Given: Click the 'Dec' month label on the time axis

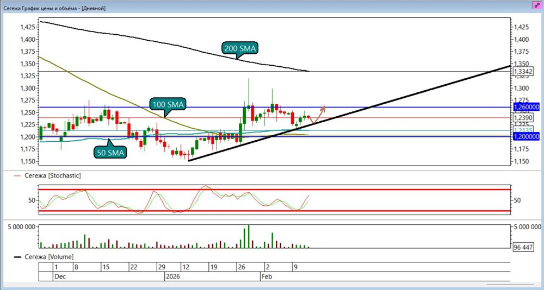Looking at the screenshot, I should point(60,277).
